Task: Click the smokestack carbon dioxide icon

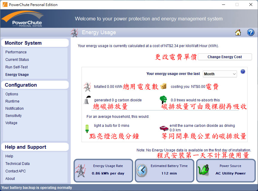Action: tap(87, 100)
